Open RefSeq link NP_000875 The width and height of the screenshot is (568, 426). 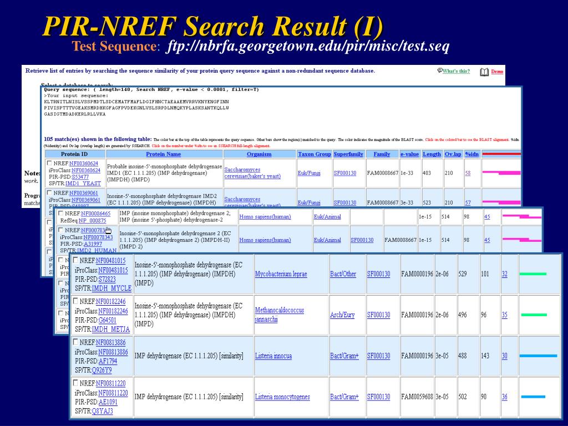(x=93, y=220)
